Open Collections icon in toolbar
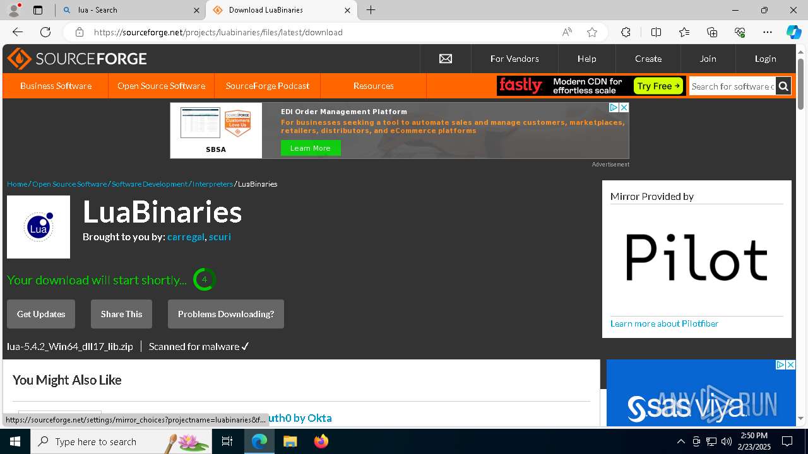Viewport: 808px width, 454px height. pyautogui.click(x=712, y=32)
